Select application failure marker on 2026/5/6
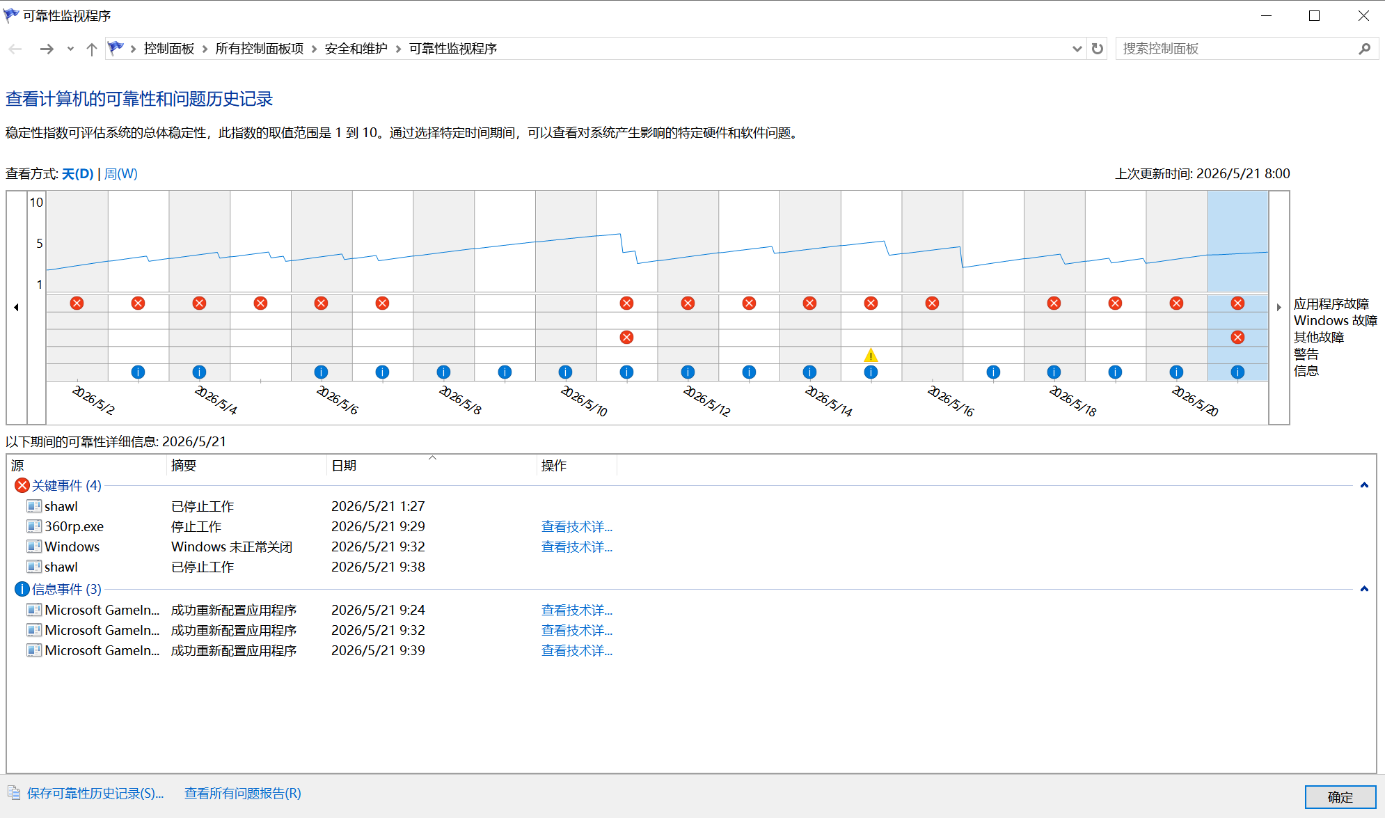The width and height of the screenshot is (1385, 818). [321, 303]
